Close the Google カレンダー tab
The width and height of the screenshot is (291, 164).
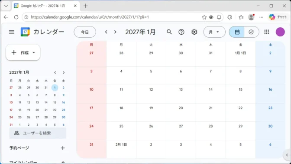pos(75,6)
